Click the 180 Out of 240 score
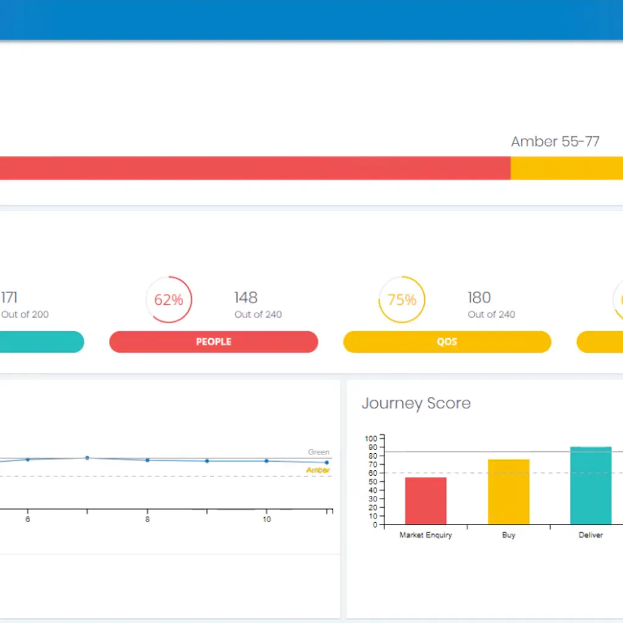Screen dimensions: 623x623 490,305
